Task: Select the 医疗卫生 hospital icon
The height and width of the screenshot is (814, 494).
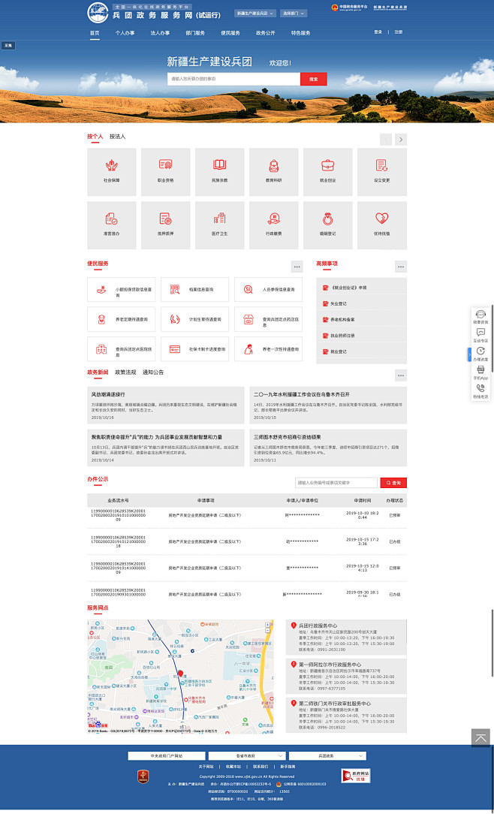Action: [219, 220]
